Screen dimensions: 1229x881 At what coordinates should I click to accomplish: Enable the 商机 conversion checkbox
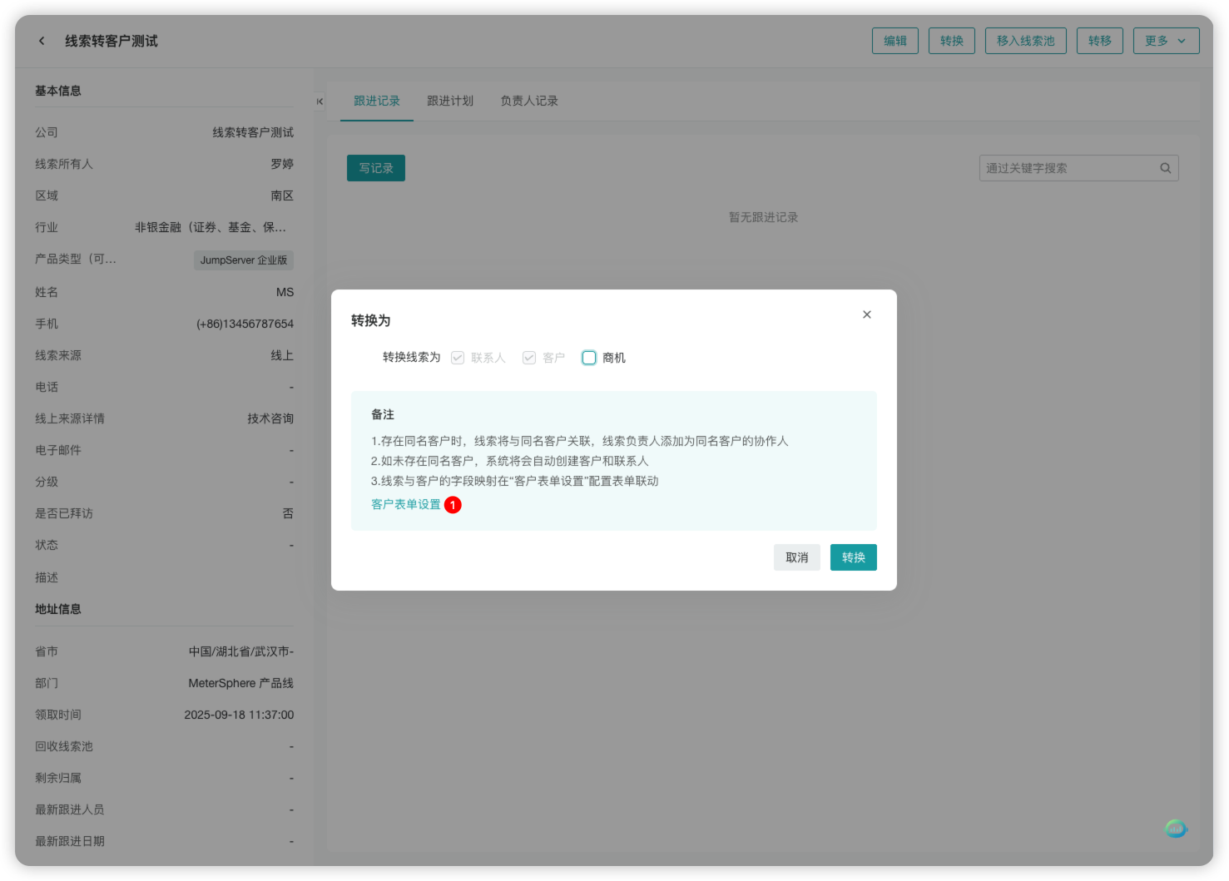[589, 357]
